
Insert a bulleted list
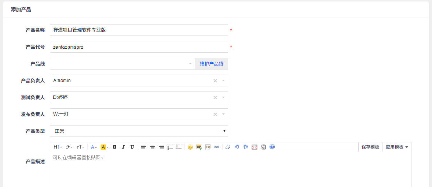point(179,147)
